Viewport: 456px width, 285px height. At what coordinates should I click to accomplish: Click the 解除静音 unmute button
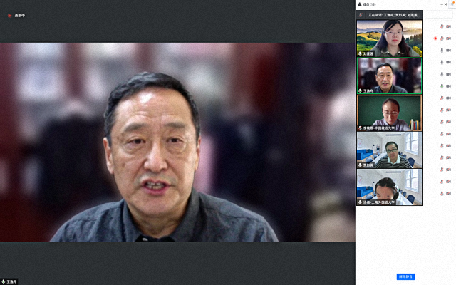(x=405, y=276)
